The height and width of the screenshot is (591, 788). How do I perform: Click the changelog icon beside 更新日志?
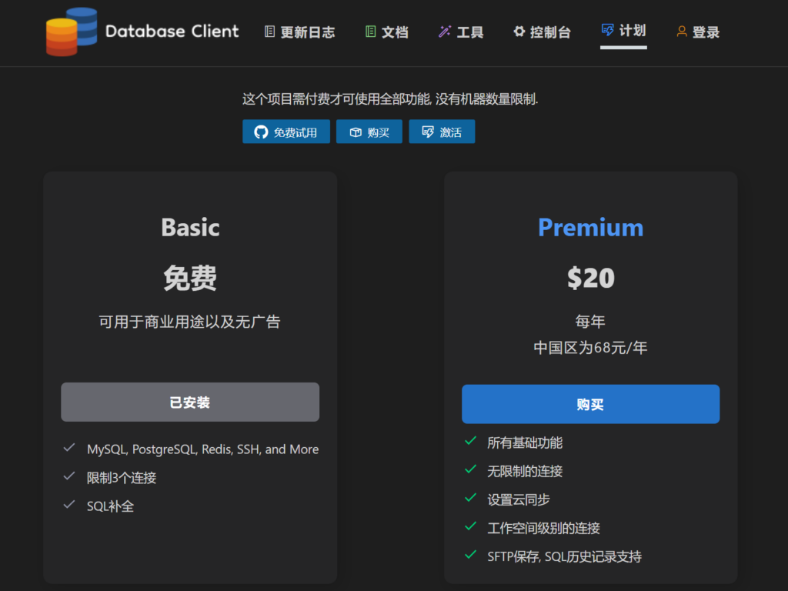pyautogui.click(x=270, y=32)
